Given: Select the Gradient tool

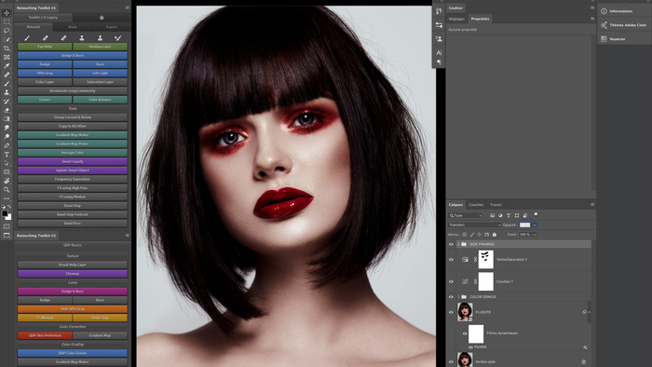Looking at the screenshot, I should 7,119.
